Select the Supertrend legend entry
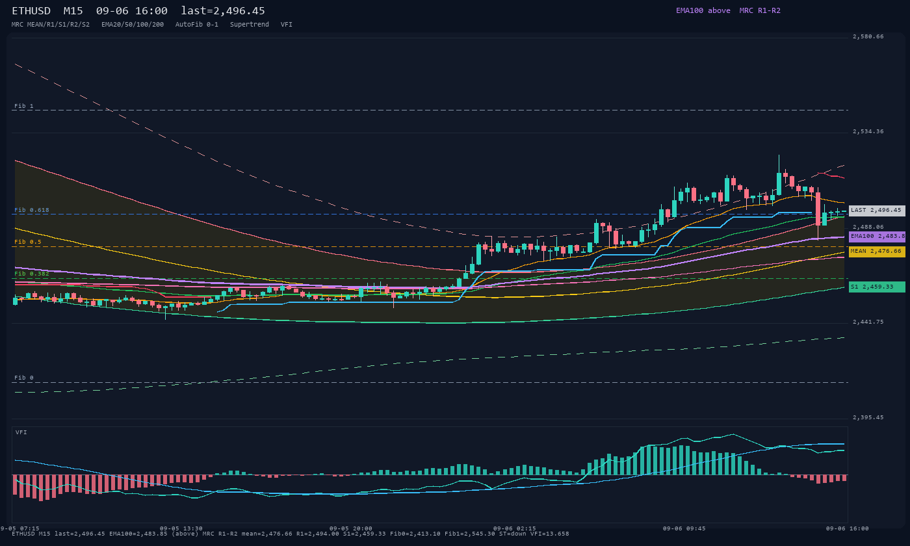 pos(250,25)
